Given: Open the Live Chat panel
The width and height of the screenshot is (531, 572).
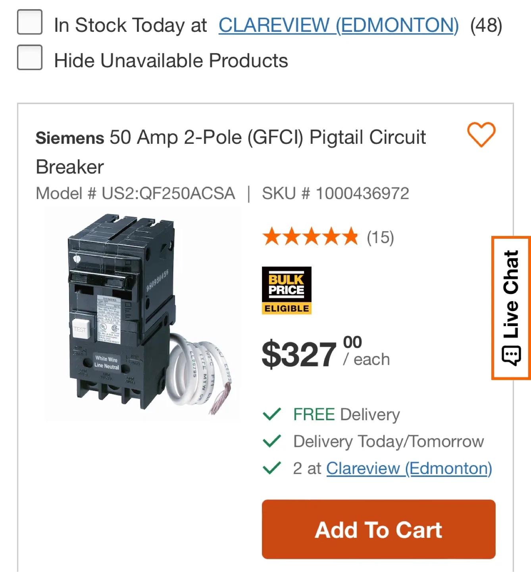Looking at the screenshot, I should [511, 306].
